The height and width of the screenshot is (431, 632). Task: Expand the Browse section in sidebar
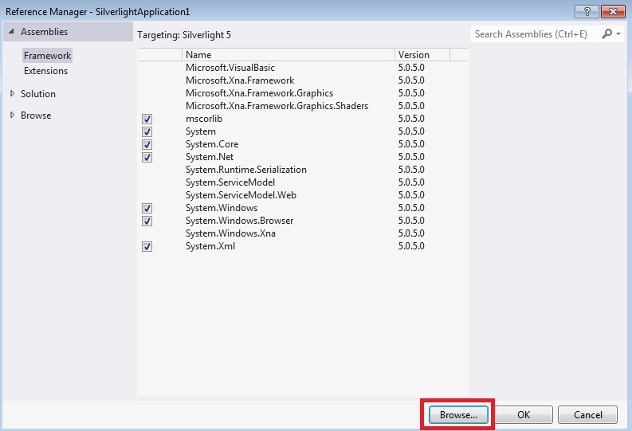12,115
